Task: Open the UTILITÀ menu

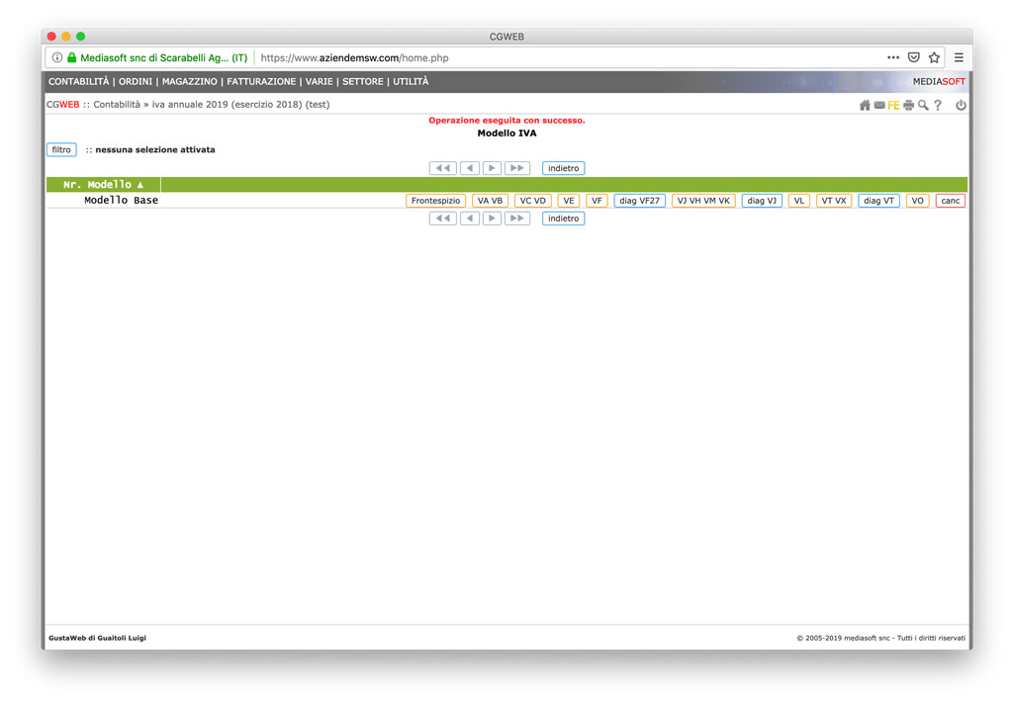Action: tap(411, 81)
